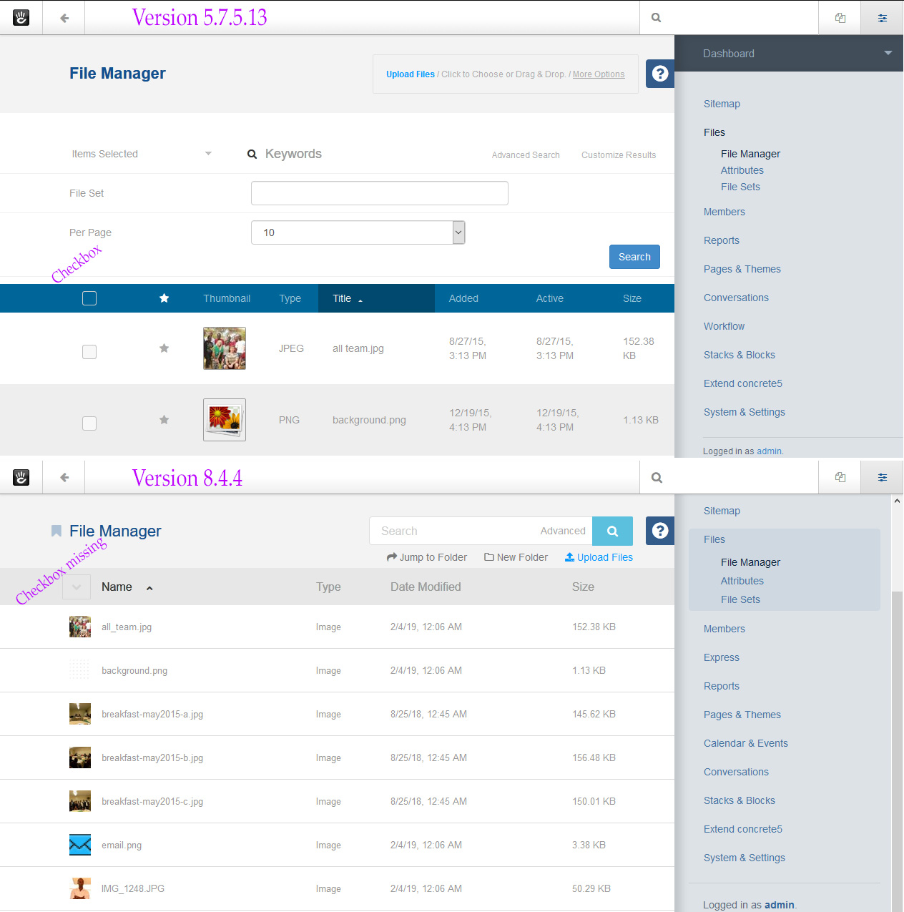Check the checkbox for background.png
Viewport: 904px width, 912px height.
click(89, 423)
